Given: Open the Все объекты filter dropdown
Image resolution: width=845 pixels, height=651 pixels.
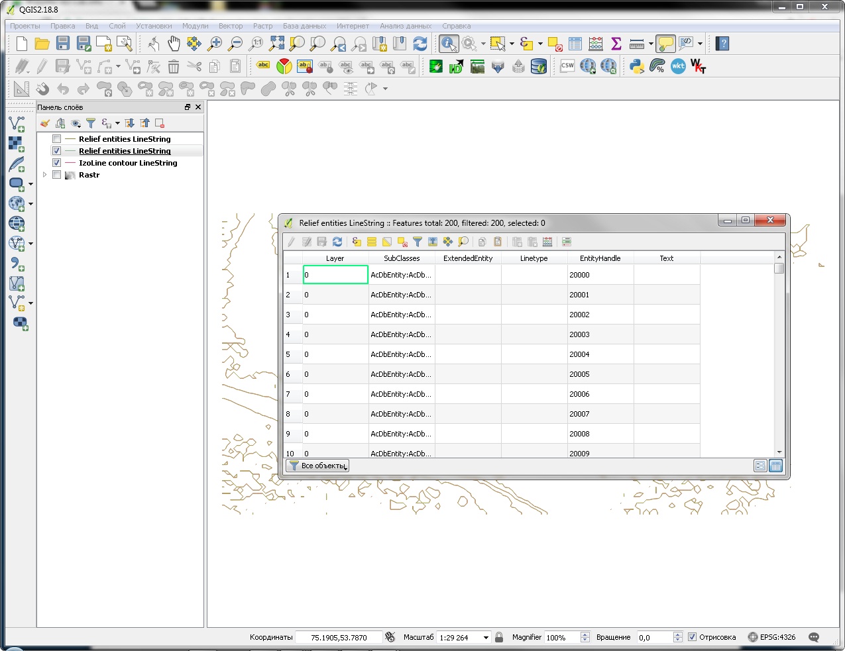Looking at the screenshot, I should [x=317, y=466].
